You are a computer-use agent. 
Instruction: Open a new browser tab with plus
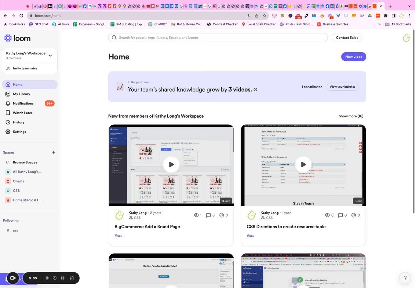pyautogui.click(x=390, y=6)
